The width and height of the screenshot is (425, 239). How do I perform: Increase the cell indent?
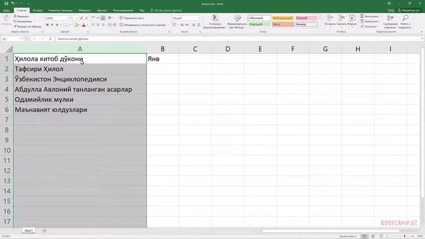point(115,25)
